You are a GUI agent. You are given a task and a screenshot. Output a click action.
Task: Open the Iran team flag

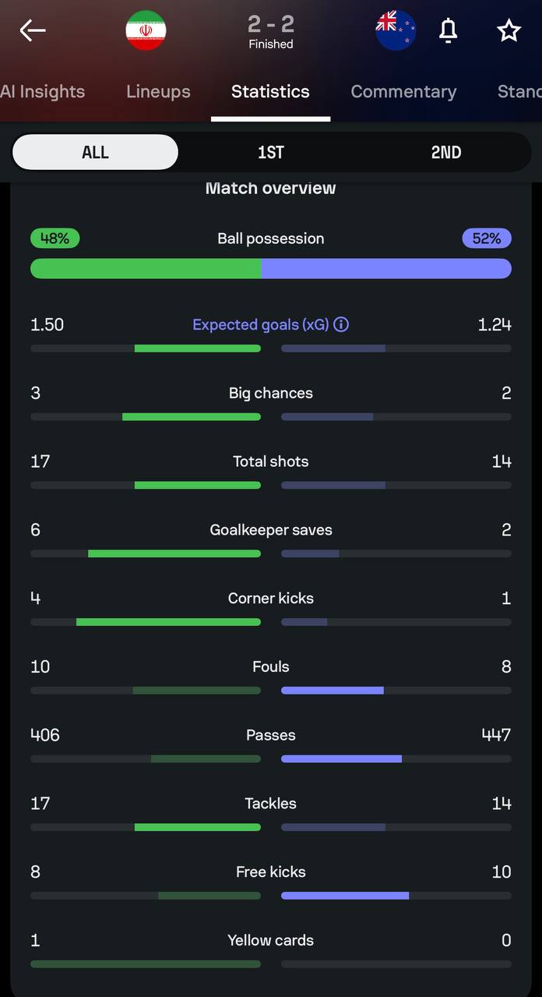pos(146,30)
